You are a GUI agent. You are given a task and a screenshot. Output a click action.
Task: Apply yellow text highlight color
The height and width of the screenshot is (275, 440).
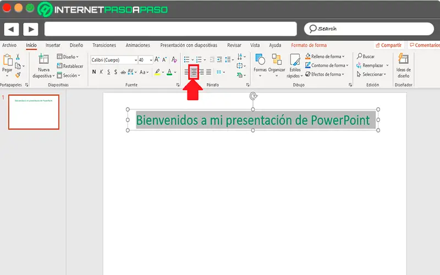point(157,72)
